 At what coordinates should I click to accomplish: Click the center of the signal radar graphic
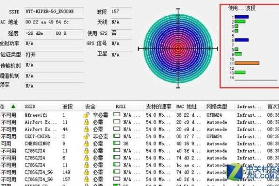point(178,48)
